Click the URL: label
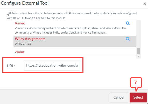Viewport: 148px width, 104px height. 11,66
